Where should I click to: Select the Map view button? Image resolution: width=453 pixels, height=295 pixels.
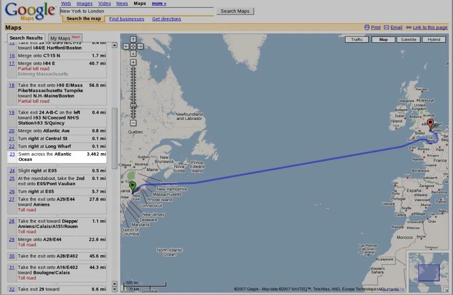pyautogui.click(x=384, y=40)
